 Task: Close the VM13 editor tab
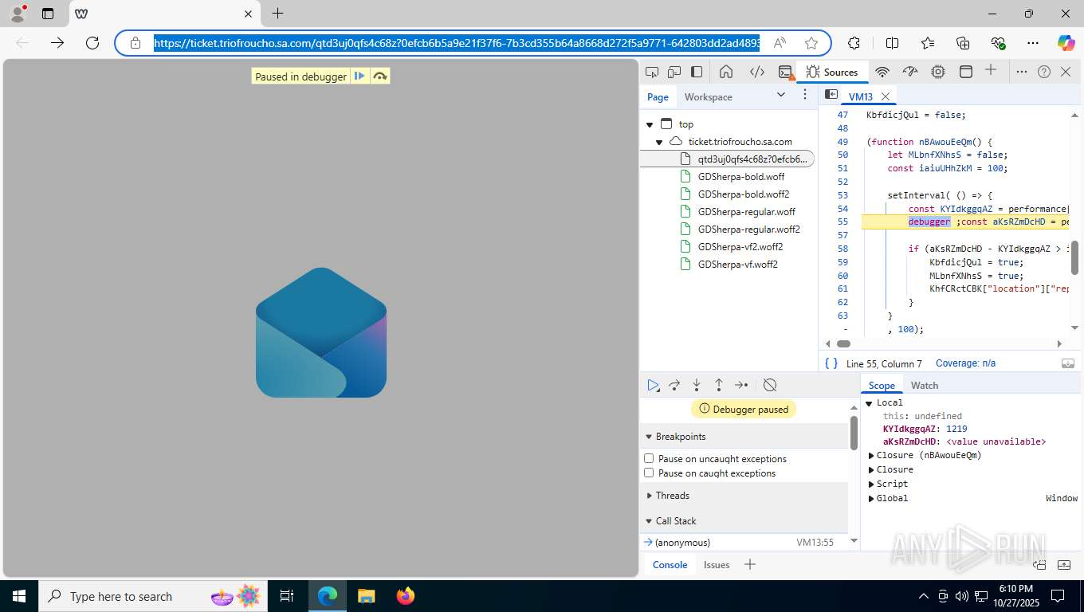(x=886, y=96)
